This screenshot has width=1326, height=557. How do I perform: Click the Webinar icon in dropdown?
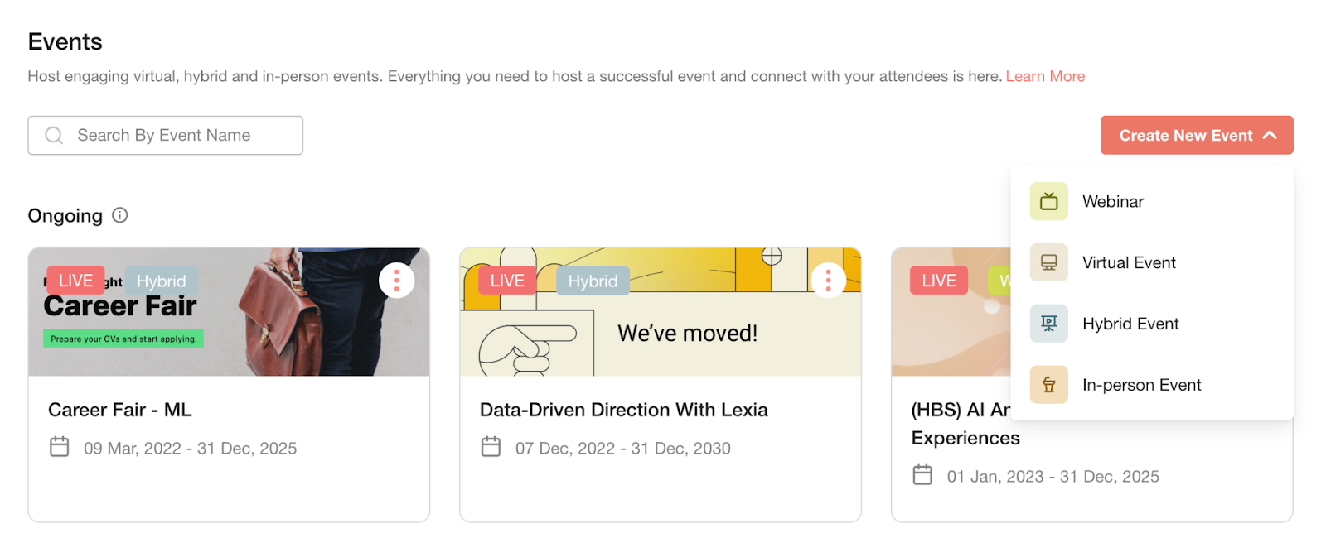(1048, 201)
